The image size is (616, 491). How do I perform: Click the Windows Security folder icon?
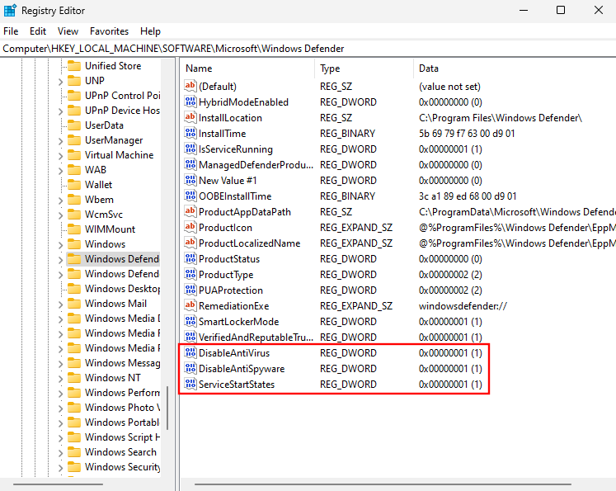(x=74, y=467)
